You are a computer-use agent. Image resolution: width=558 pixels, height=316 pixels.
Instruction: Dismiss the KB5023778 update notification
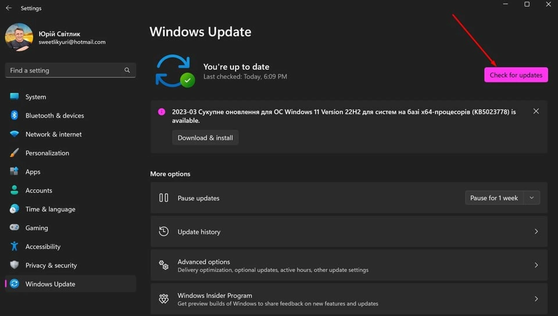(536, 111)
